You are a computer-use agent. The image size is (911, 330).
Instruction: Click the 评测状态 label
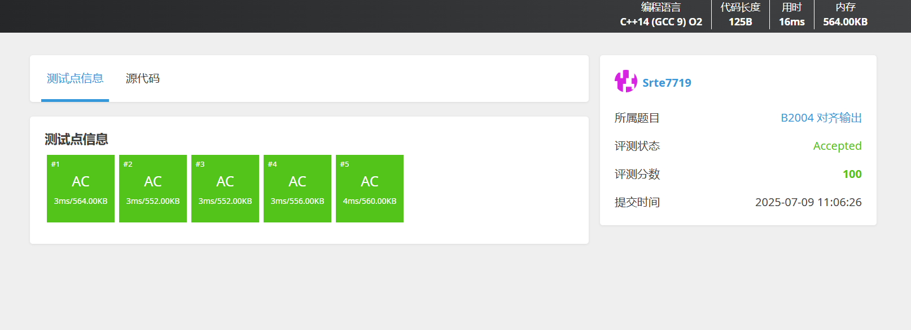pos(637,146)
